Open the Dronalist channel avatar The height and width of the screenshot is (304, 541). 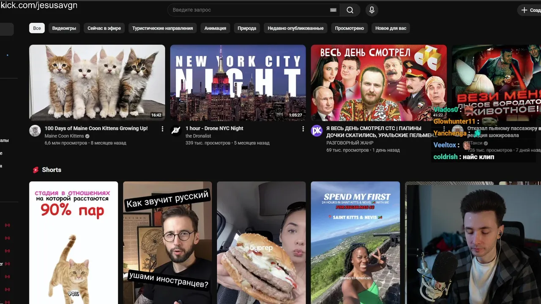point(176,130)
